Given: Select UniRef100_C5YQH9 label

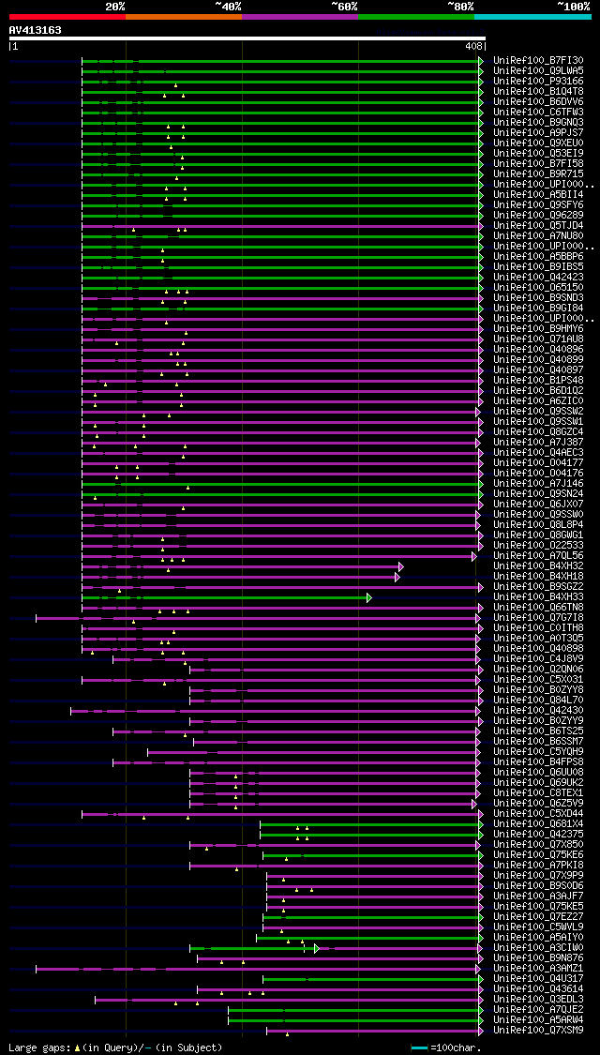Looking at the screenshot, I should pos(538,752).
